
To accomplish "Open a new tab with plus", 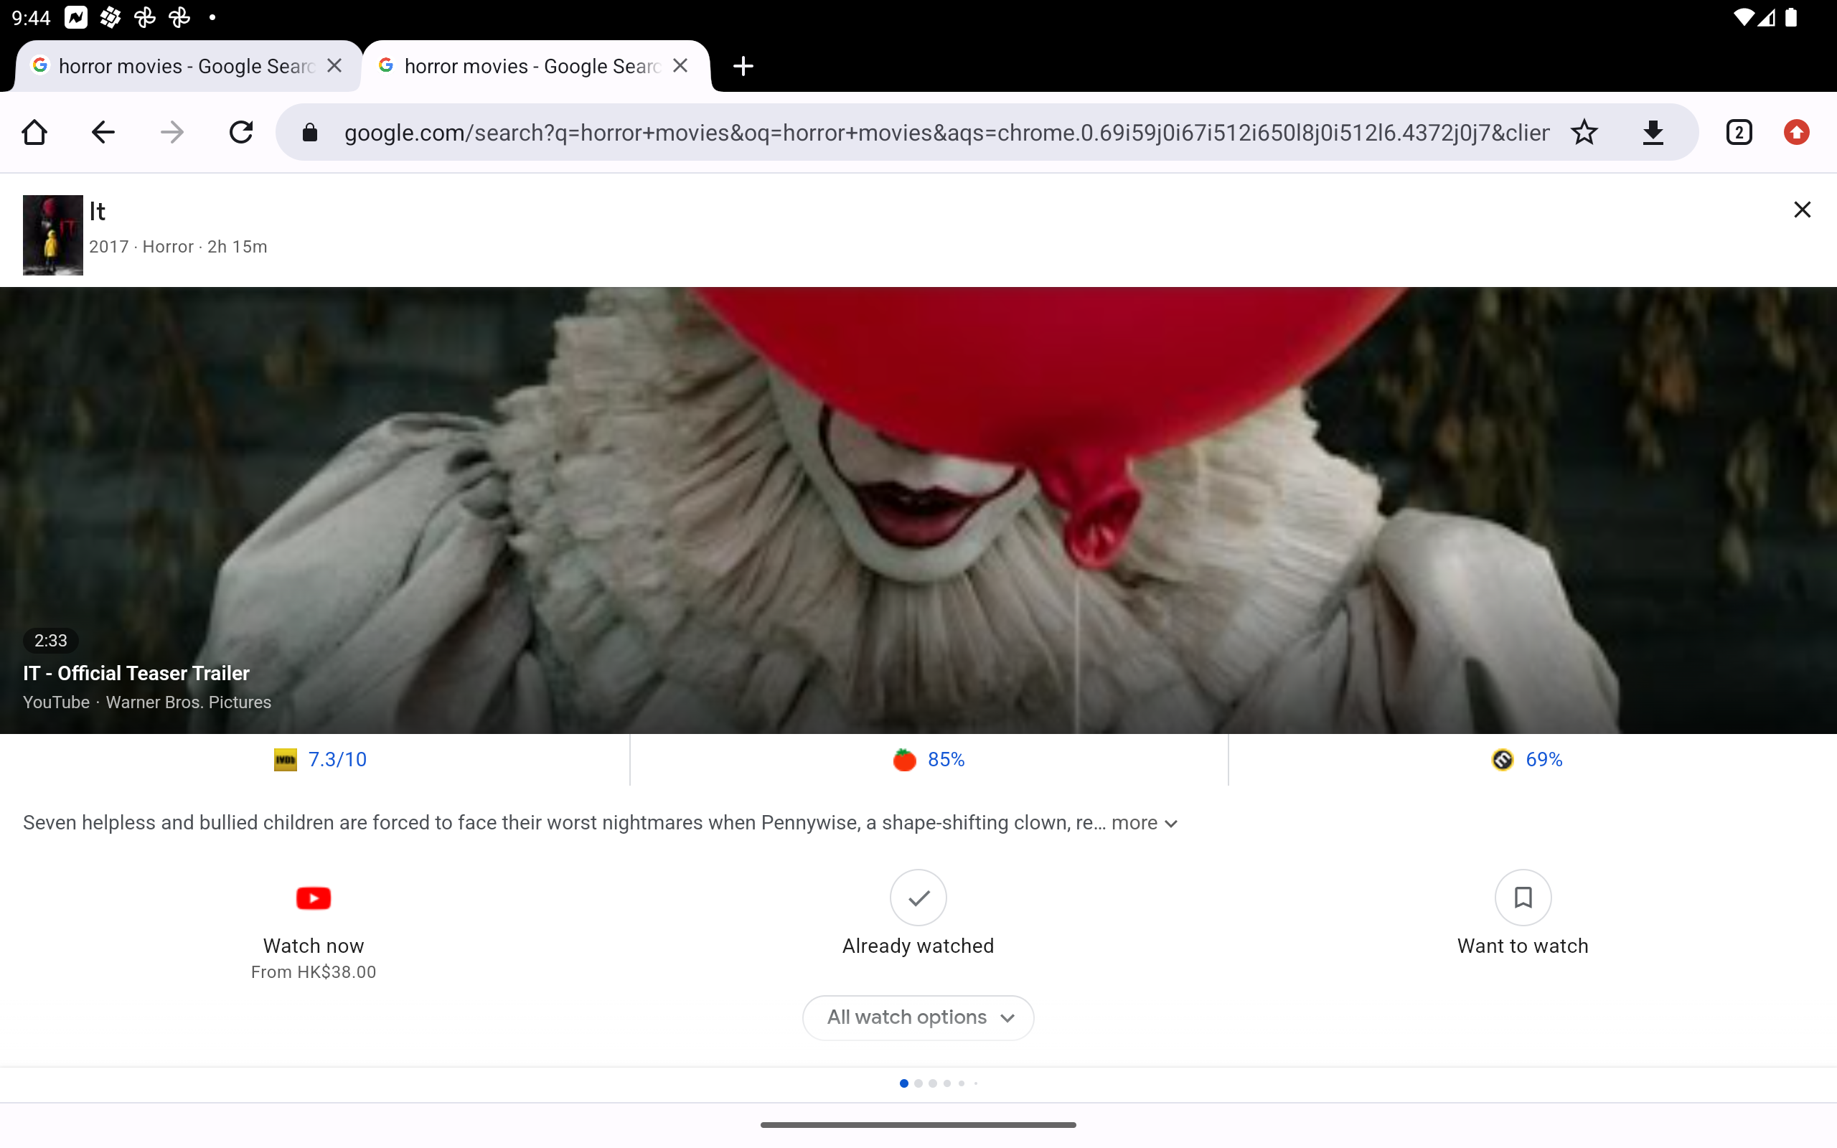I will pos(743,66).
